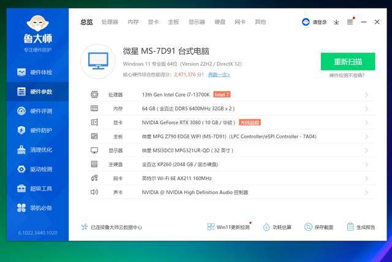Open Win11更新检测 tool
The image size is (392, 262).
(x=228, y=227)
